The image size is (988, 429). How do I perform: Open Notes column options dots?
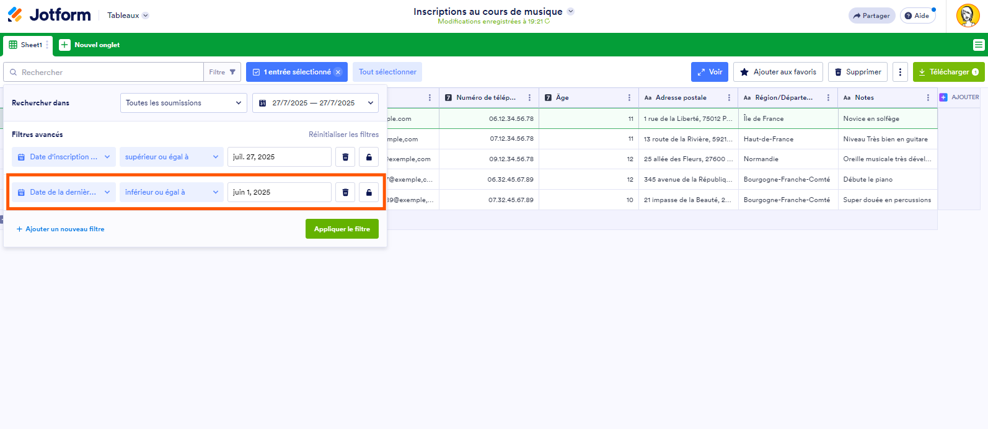928,98
